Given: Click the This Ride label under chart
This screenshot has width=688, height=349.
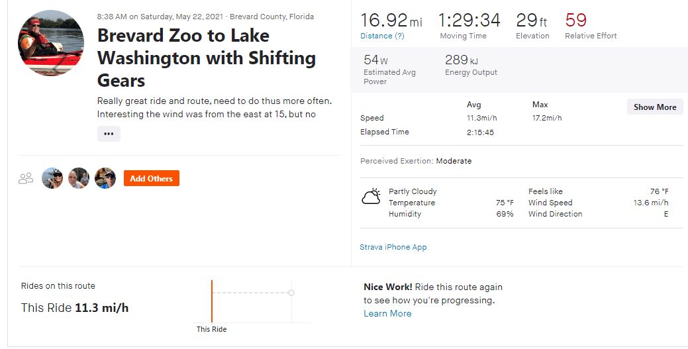Looking at the screenshot, I should point(211,329).
